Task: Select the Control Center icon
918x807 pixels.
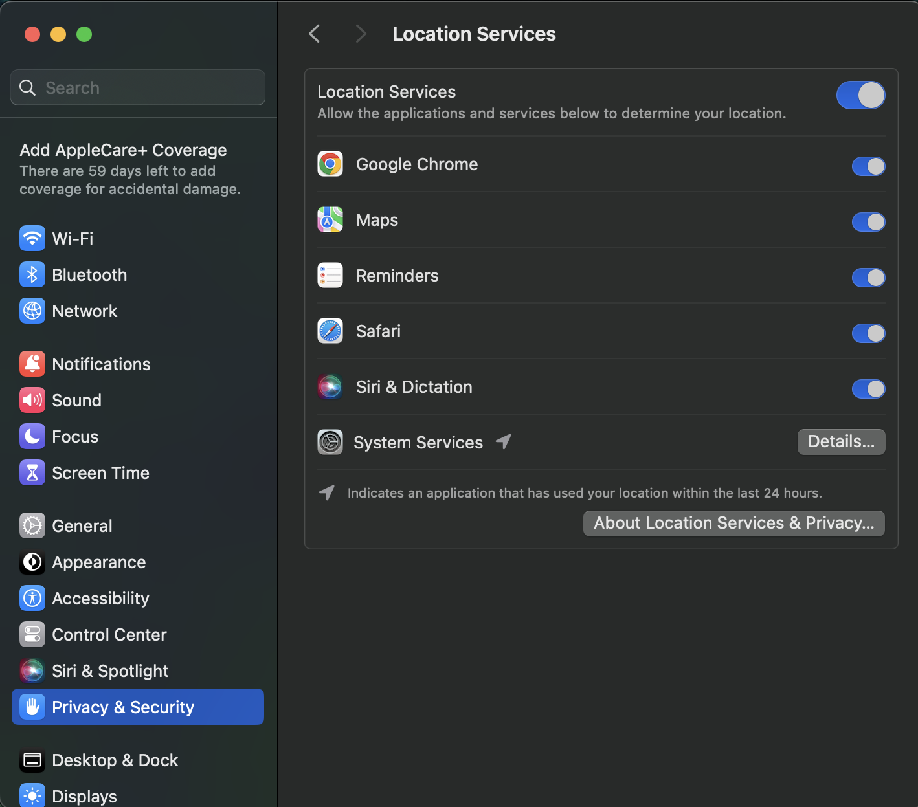Action: coord(32,634)
